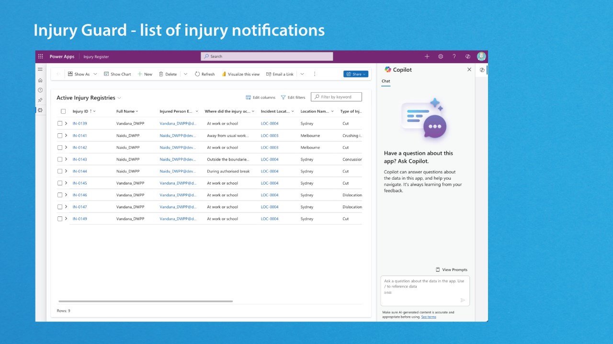Click the Delete command

point(168,74)
